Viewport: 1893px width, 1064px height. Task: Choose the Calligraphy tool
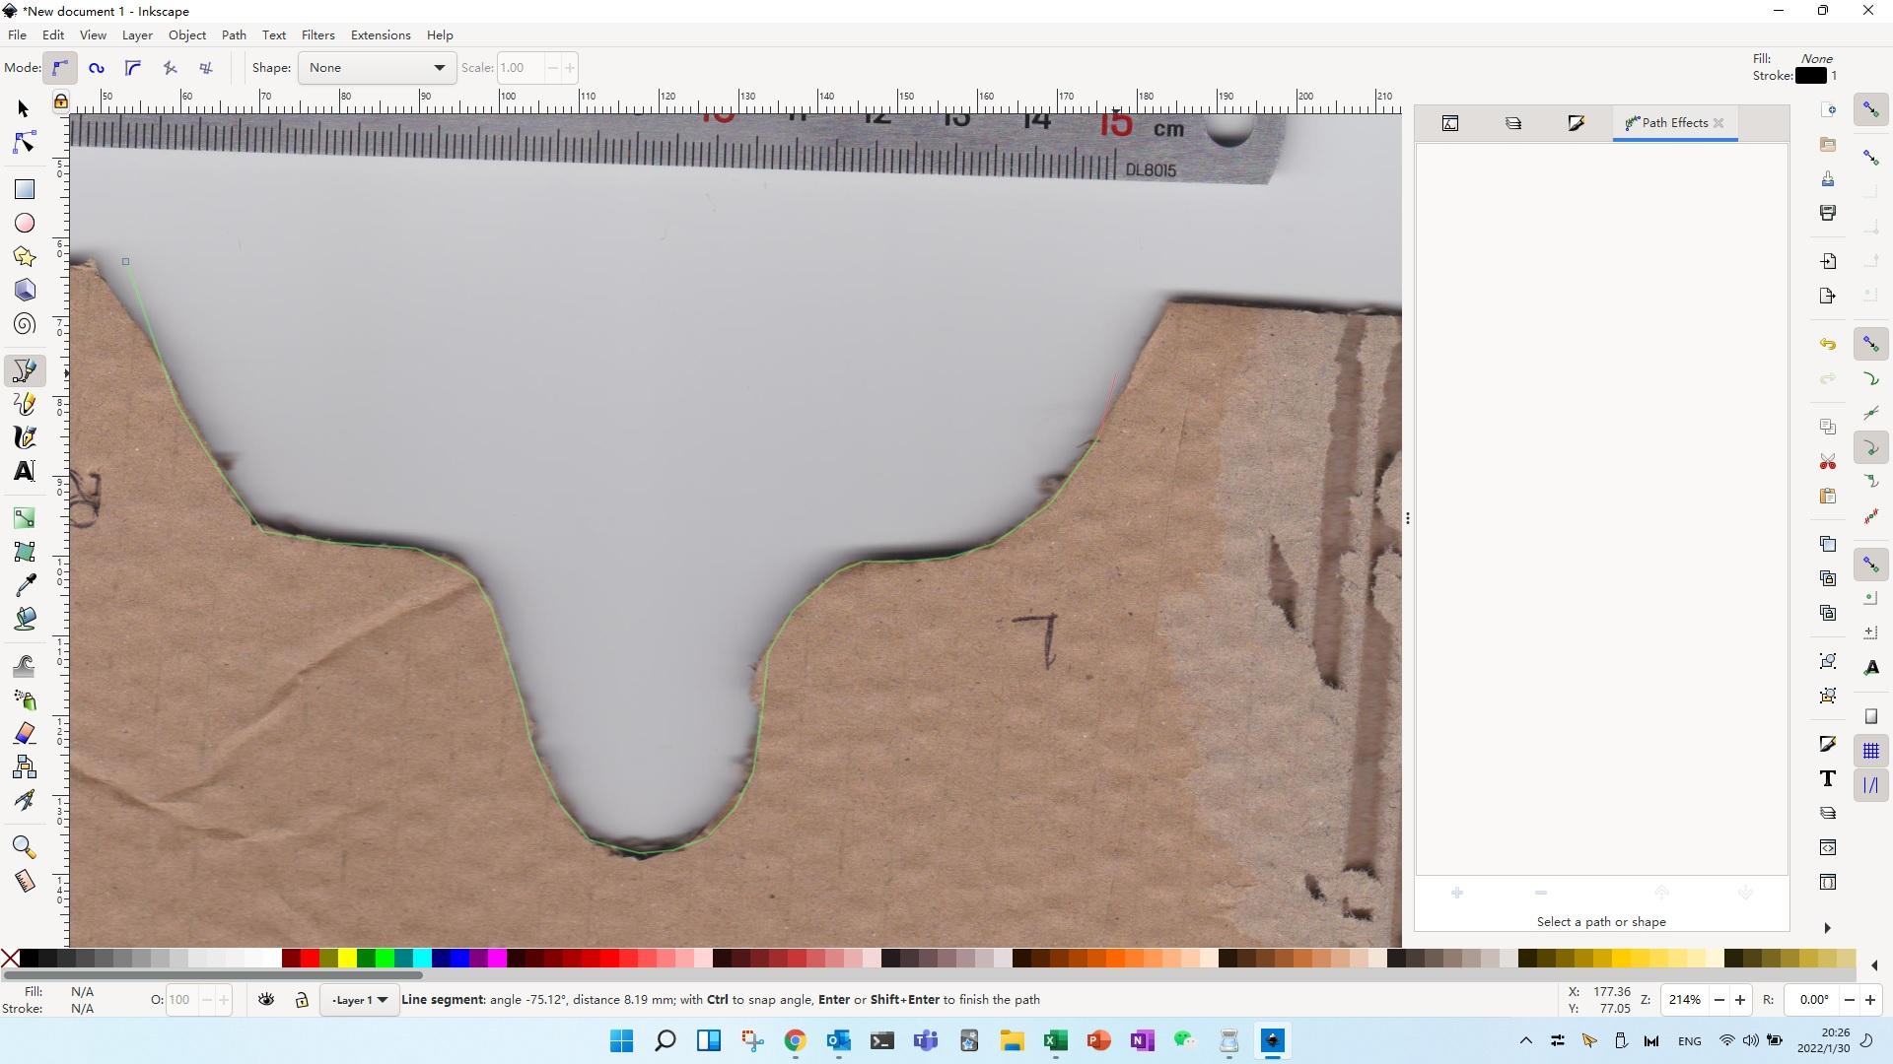point(24,437)
